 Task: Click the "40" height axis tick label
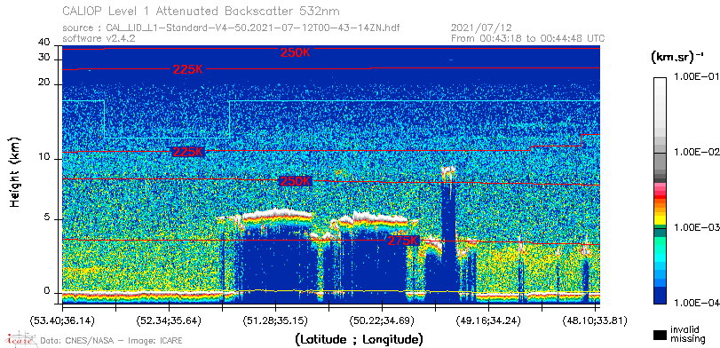point(44,43)
